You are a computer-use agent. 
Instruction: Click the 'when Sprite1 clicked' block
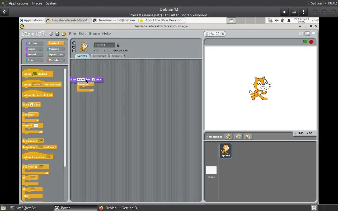pyautogui.click(x=37, y=94)
